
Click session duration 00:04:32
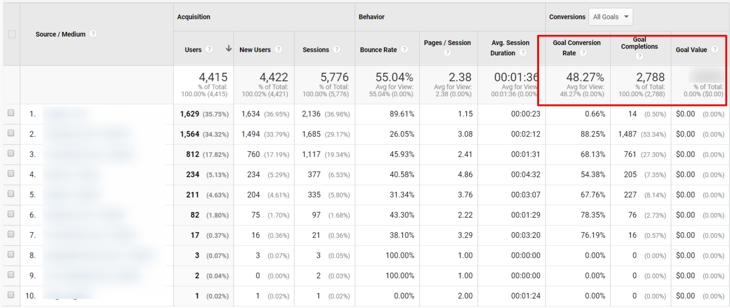click(525, 174)
